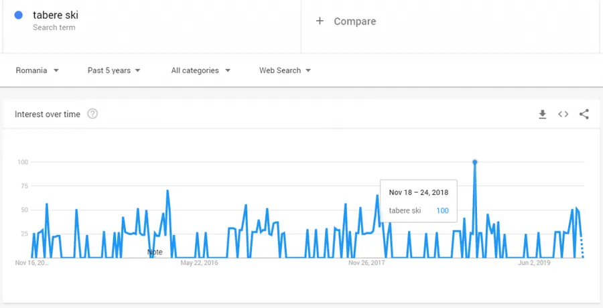
Task: Expand the Past 5 years dropdown
Action: coord(114,70)
